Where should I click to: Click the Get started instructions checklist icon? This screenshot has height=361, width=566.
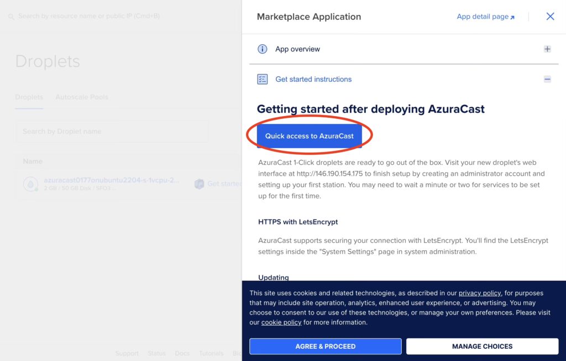point(263,79)
